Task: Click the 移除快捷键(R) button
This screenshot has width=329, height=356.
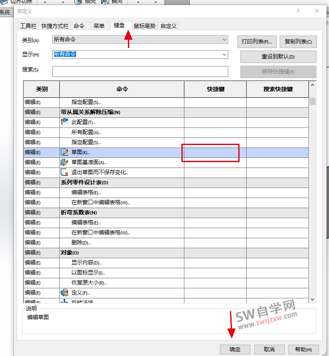Action: [x=278, y=72]
